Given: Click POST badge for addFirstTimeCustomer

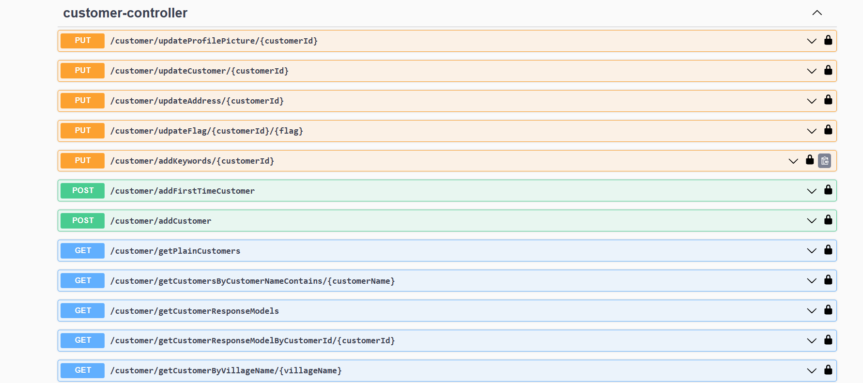Looking at the screenshot, I should point(82,191).
